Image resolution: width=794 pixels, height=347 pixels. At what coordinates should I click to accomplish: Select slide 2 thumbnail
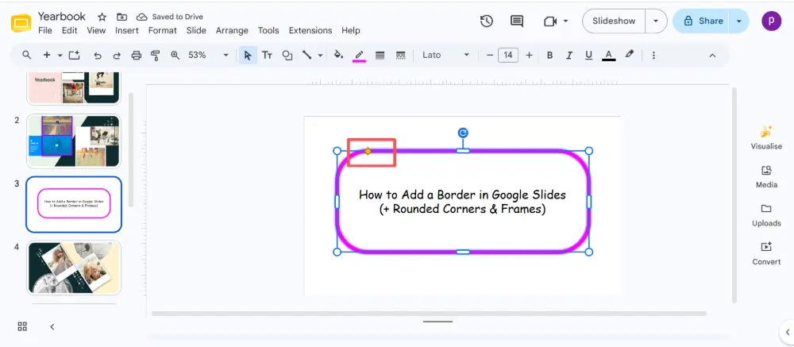tap(74, 141)
